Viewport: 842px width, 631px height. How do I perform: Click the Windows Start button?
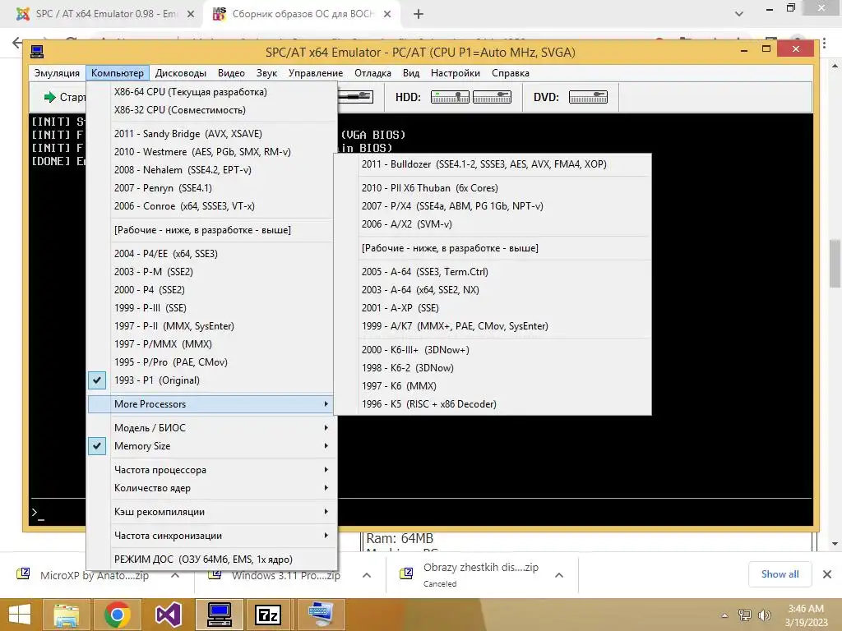coord(20,615)
